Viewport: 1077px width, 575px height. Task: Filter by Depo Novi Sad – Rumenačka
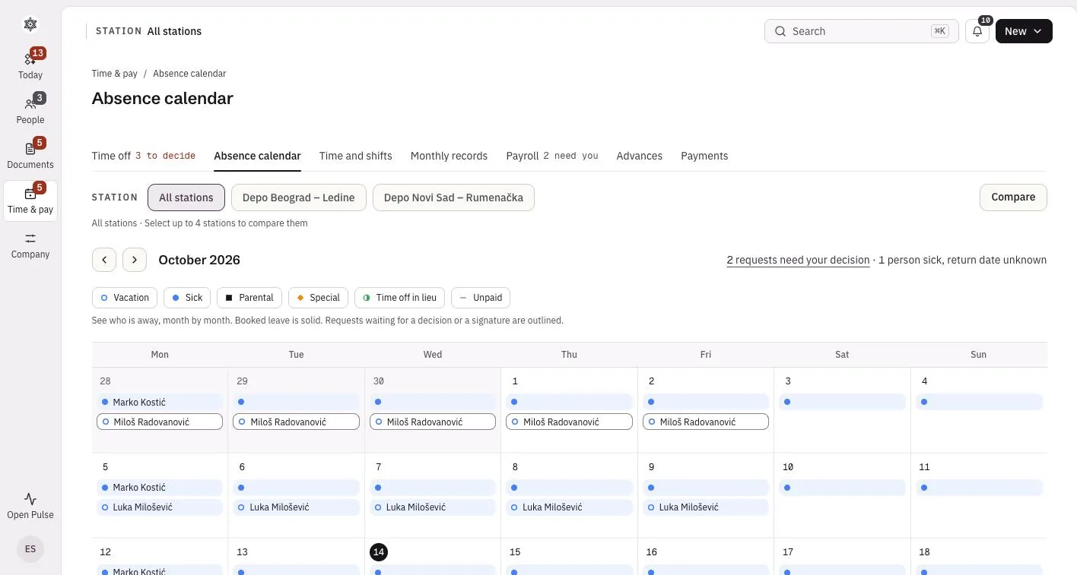pos(453,197)
